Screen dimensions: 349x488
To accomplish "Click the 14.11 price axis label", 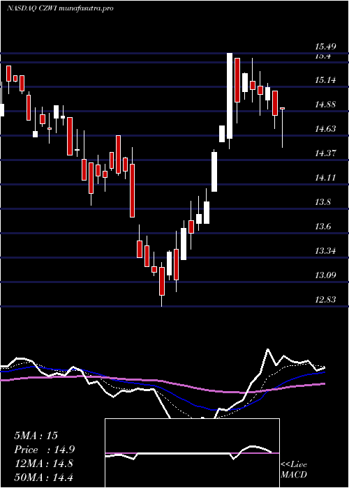I will click(325, 178).
